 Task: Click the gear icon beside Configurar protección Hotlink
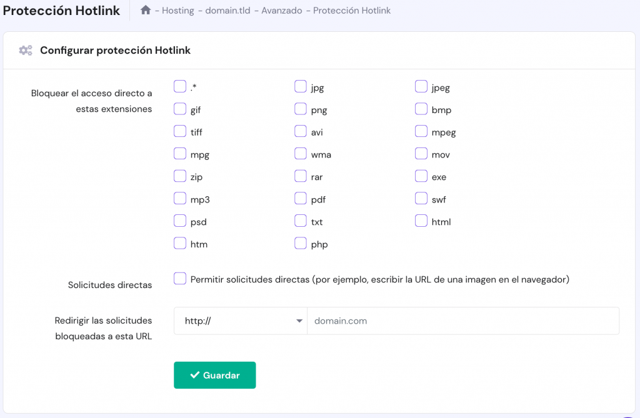tap(25, 50)
